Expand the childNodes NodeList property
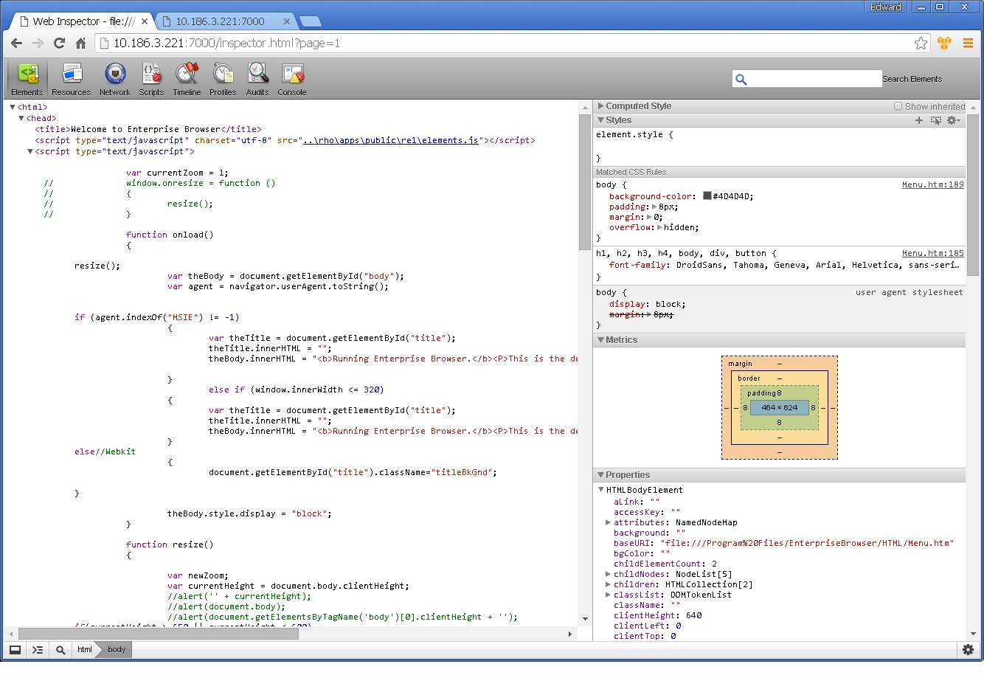The height and width of the screenshot is (678, 984). click(x=608, y=574)
